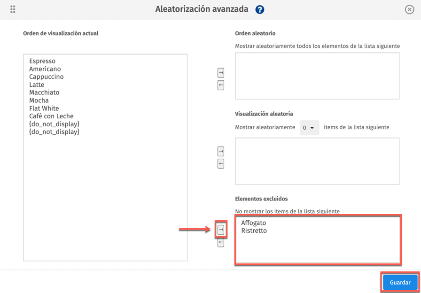Click left arrow next to Orden aleatorio list
This screenshot has width=421, height=293.
point(221,85)
